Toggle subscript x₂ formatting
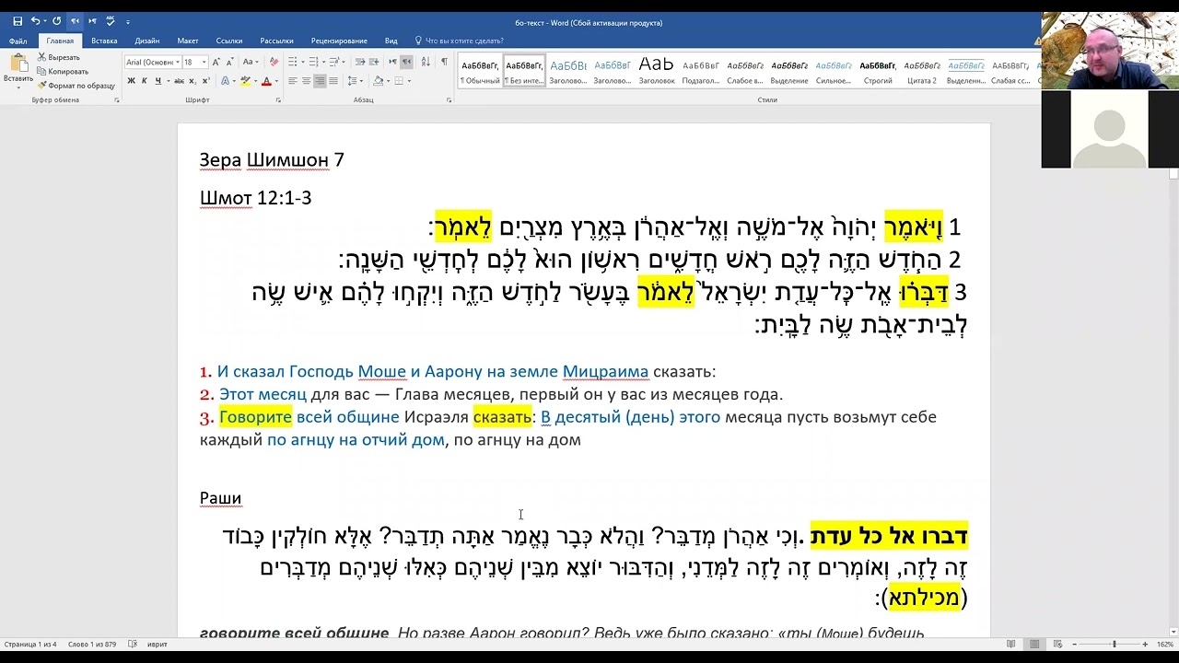Image resolution: width=1179 pixels, height=663 pixels. pyautogui.click(x=193, y=81)
